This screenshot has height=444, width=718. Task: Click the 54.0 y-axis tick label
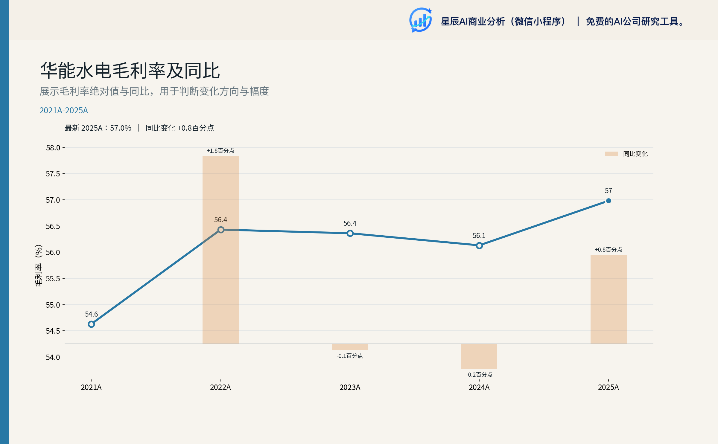point(53,357)
